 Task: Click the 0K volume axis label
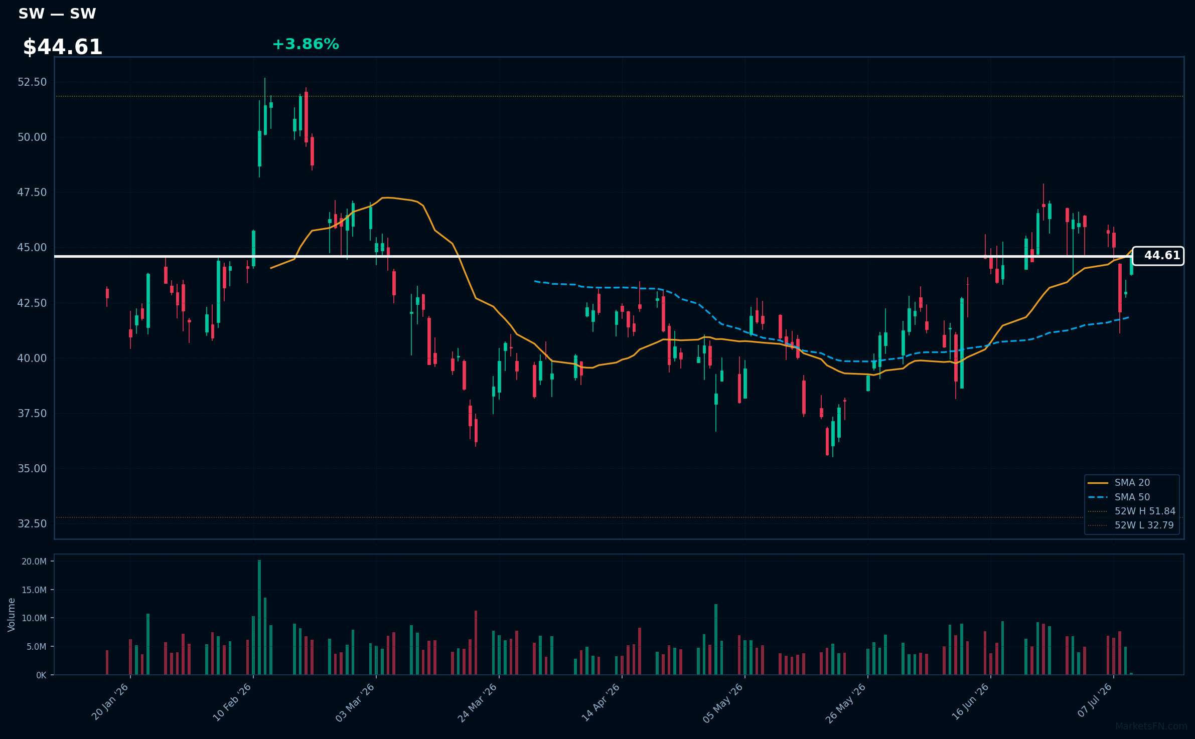click(41, 675)
